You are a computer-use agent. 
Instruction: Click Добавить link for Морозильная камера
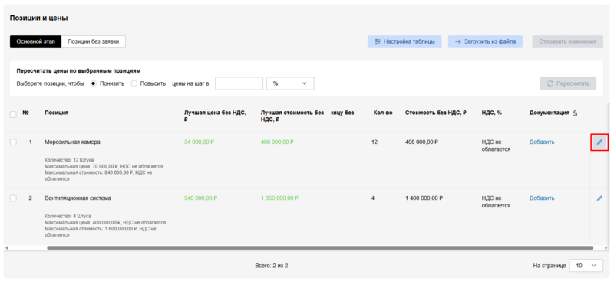[x=542, y=142]
